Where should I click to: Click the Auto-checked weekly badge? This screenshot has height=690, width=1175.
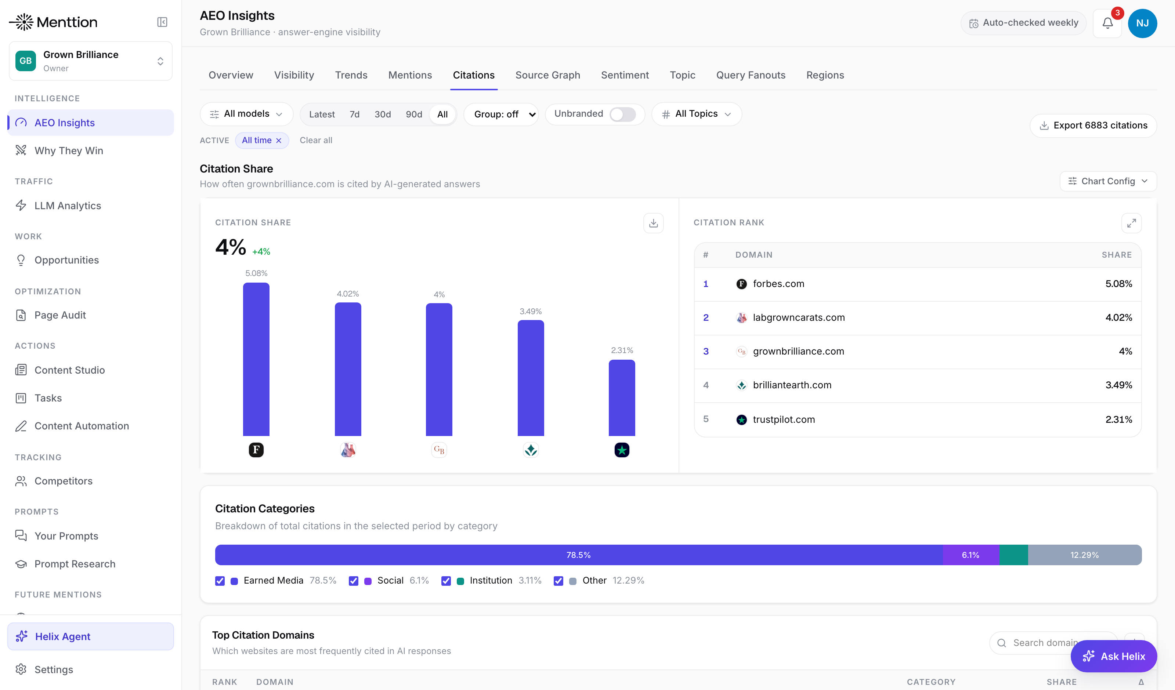point(1023,23)
